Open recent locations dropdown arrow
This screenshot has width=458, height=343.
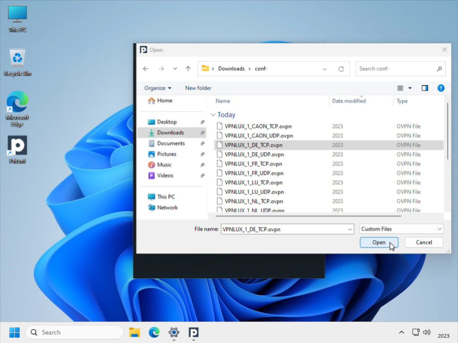[175, 69]
